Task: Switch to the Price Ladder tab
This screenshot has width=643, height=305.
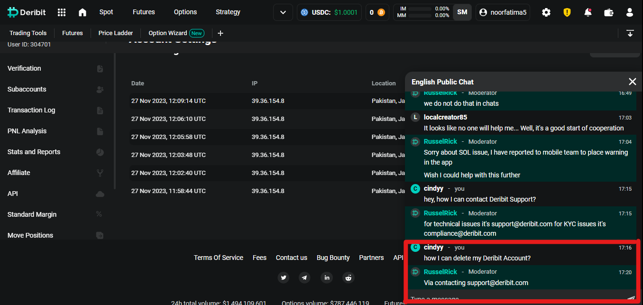Action: click(116, 33)
